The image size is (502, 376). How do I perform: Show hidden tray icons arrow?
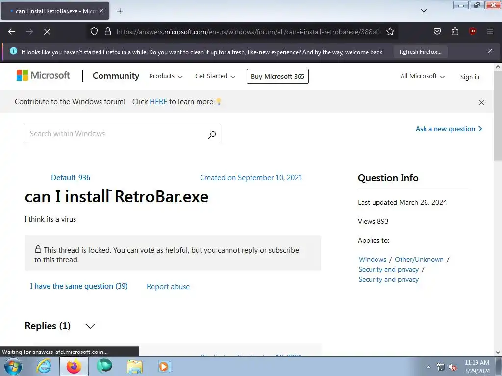(428, 367)
